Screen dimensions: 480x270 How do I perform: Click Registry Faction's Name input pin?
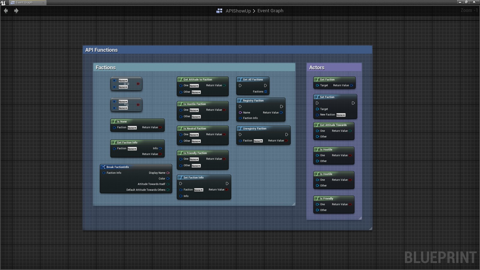point(240,112)
